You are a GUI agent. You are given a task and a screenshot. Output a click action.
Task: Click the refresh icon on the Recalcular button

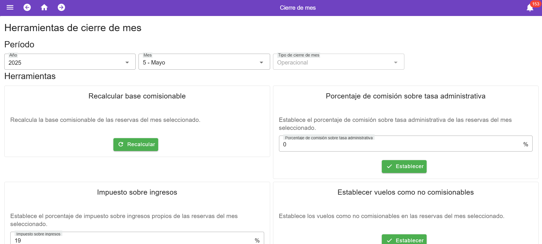pyautogui.click(x=121, y=144)
